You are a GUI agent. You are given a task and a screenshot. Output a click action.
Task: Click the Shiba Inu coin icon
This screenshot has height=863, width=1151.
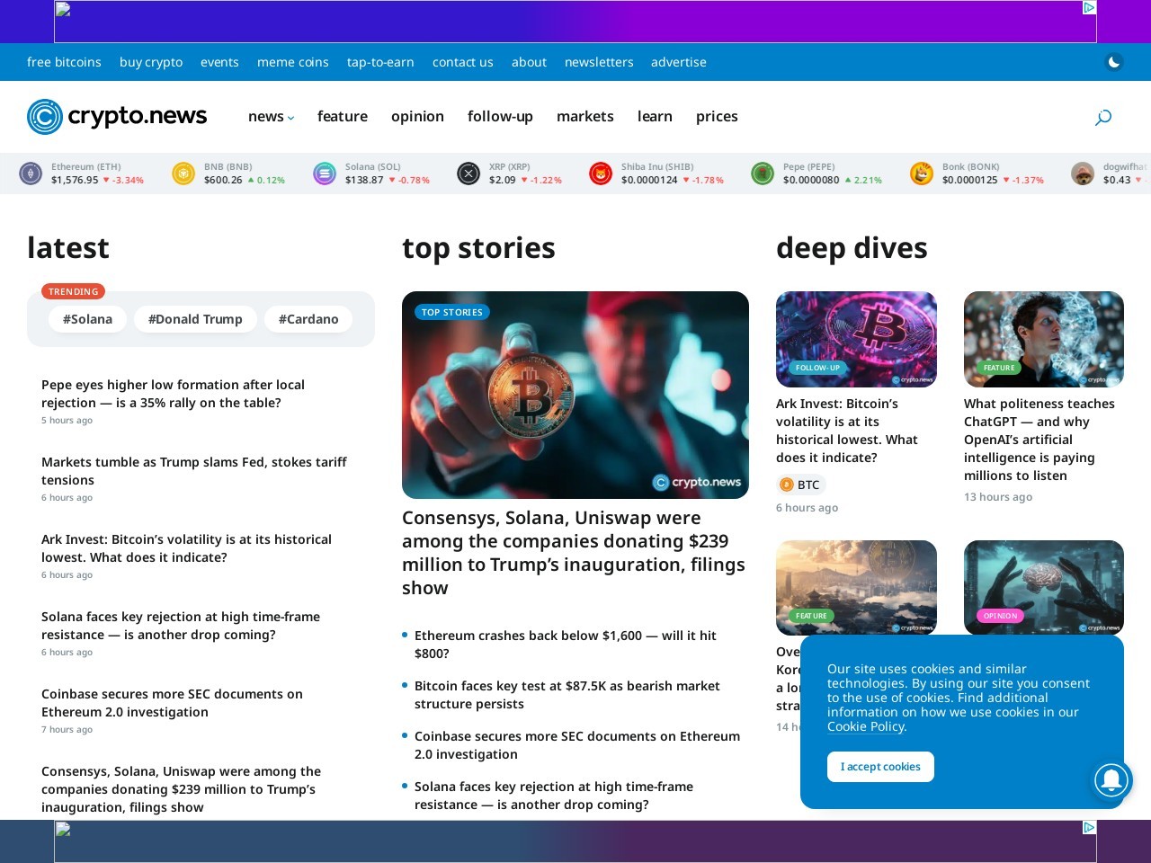pyautogui.click(x=600, y=173)
